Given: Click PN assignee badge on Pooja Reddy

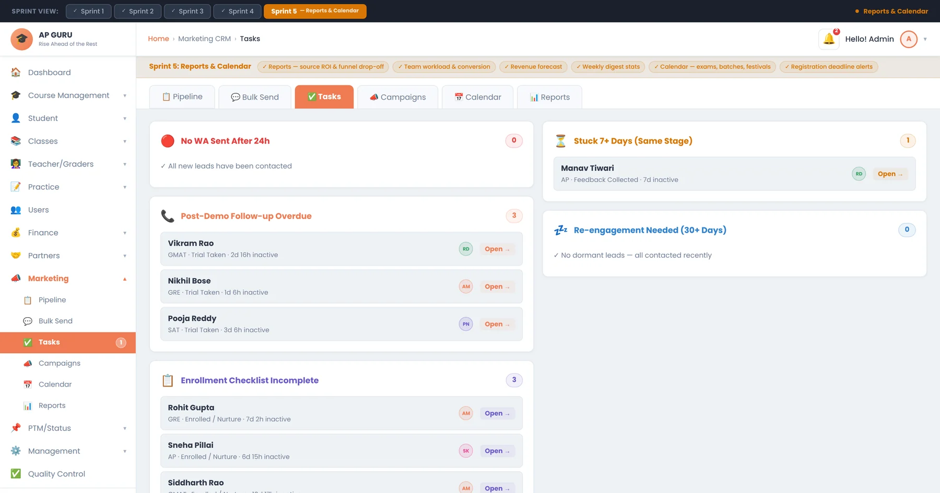Looking at the screenshot, I should click(466, 324).
